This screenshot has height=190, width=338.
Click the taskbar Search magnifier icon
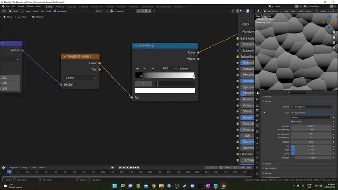tap(123, 186)
